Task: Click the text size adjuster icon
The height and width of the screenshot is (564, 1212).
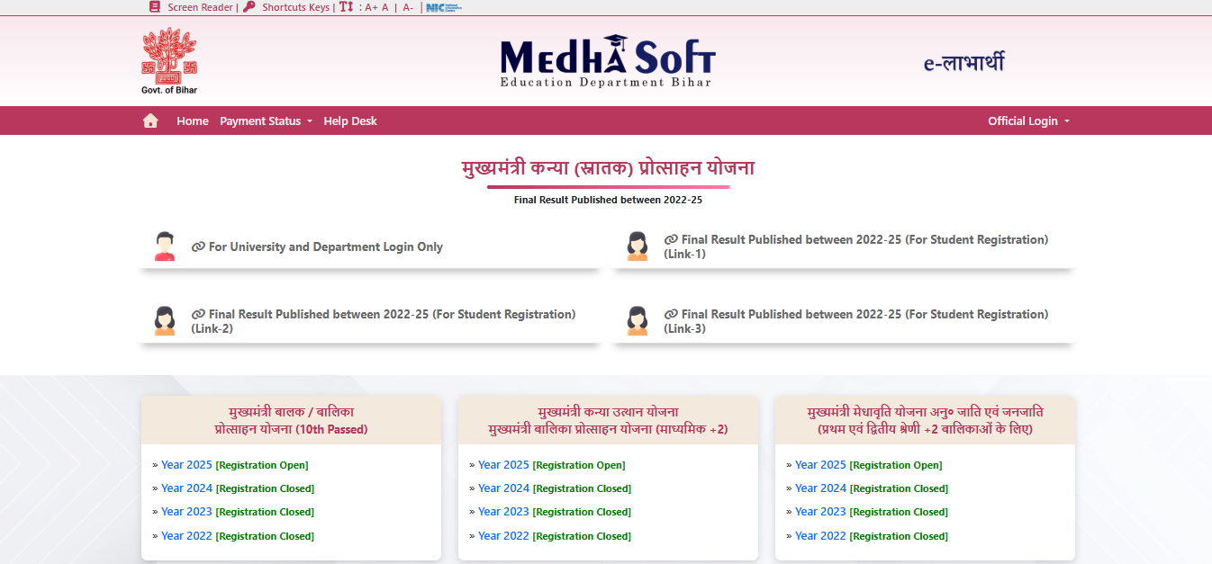Action: click(x=346, y=7)
